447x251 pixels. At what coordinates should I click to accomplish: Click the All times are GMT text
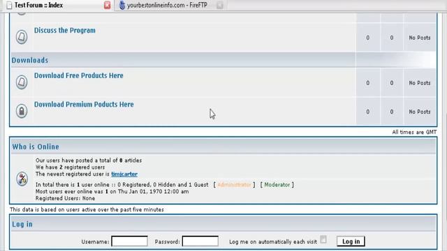click(414, 132)
